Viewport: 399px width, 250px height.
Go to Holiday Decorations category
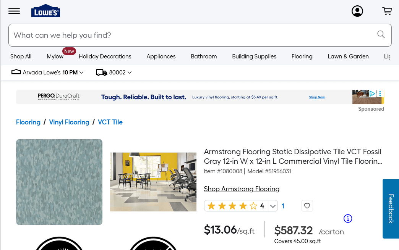tap(105, 56)
